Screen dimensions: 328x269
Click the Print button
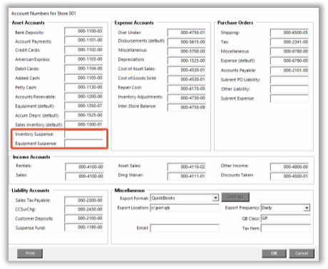coord(30,253)
